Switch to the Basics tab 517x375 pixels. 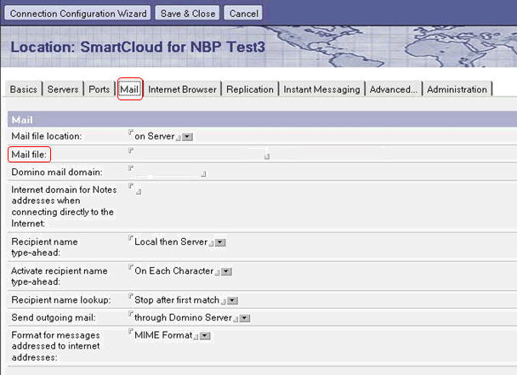coord(24,89)
